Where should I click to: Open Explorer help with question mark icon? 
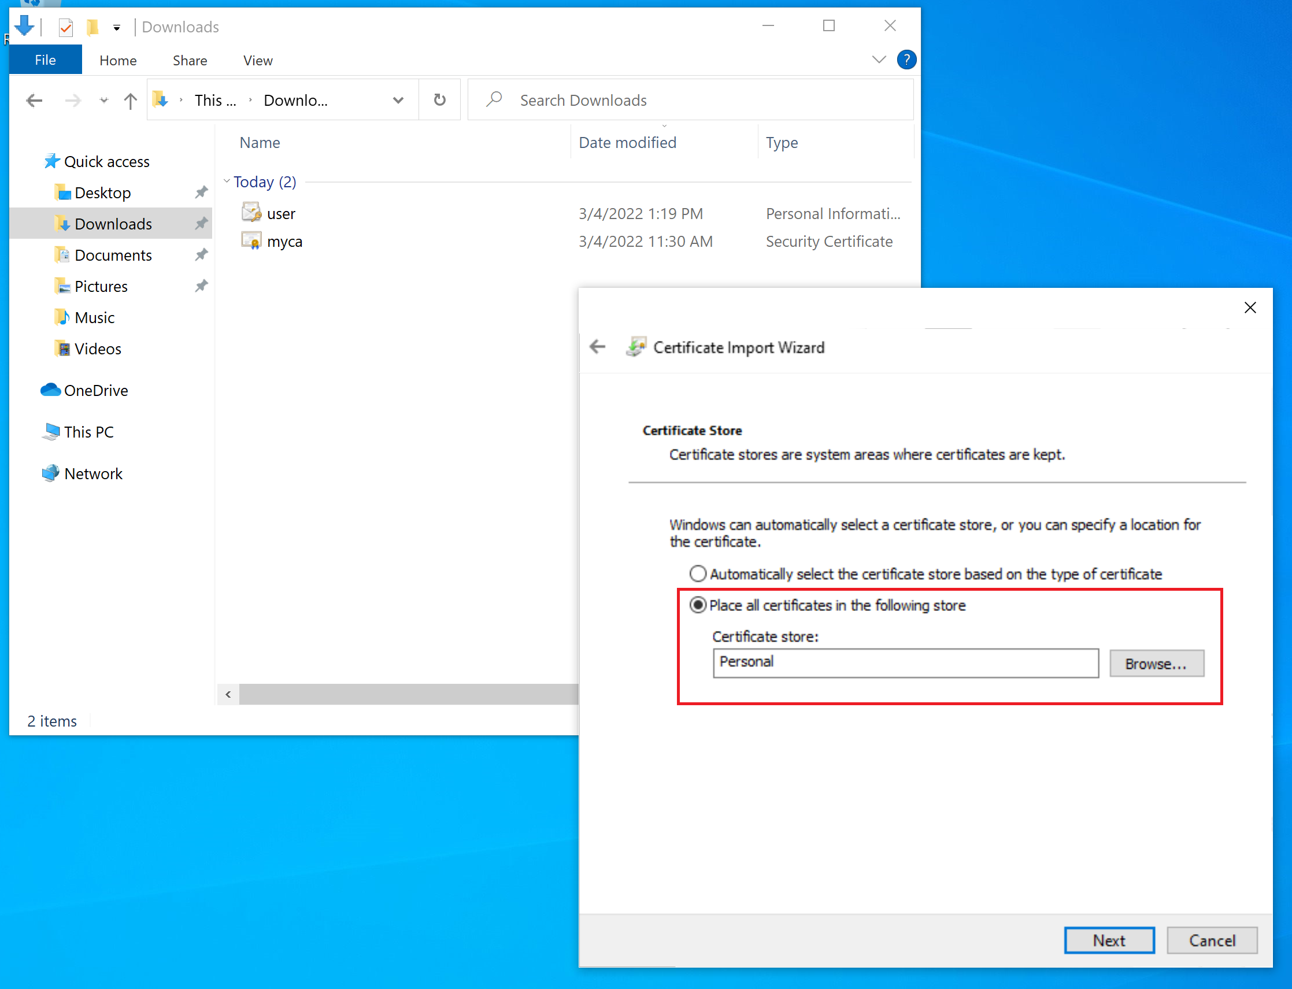tap(906, 60)
